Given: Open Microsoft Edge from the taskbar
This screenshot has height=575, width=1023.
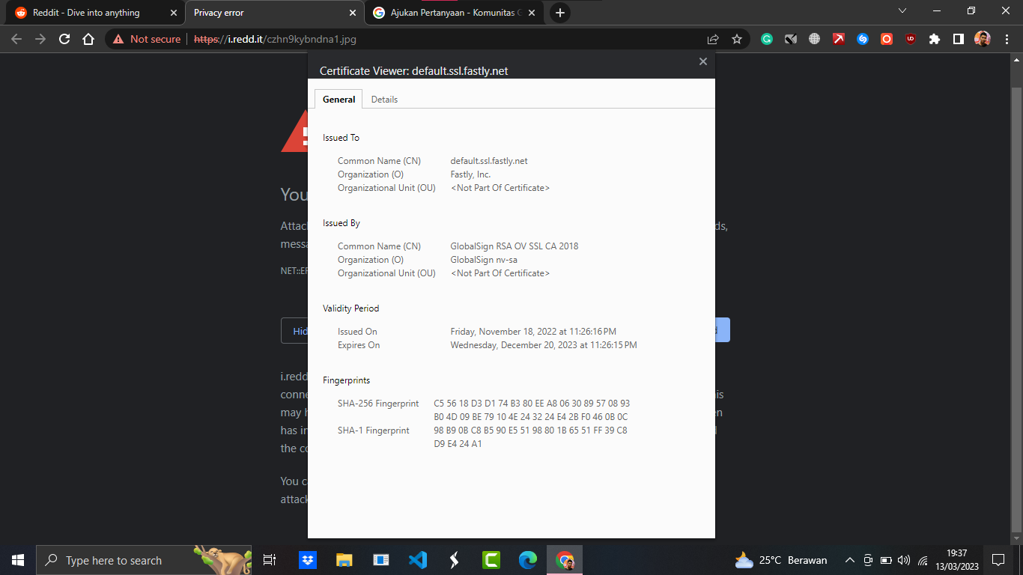Looking at the screenshot, I should pos(528,560).
